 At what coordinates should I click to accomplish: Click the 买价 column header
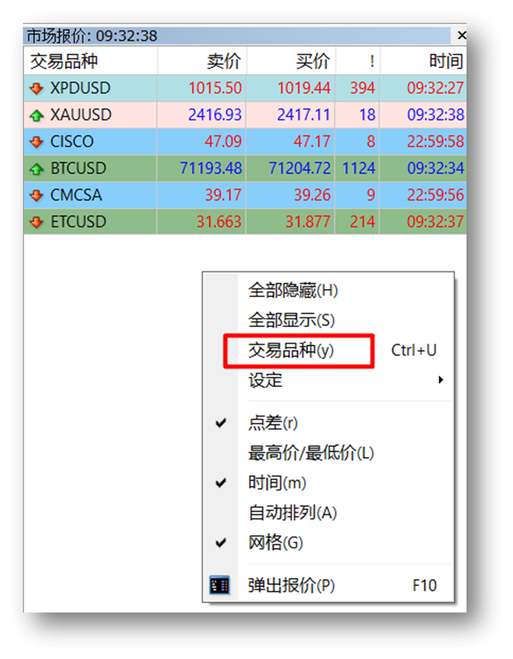291,61
